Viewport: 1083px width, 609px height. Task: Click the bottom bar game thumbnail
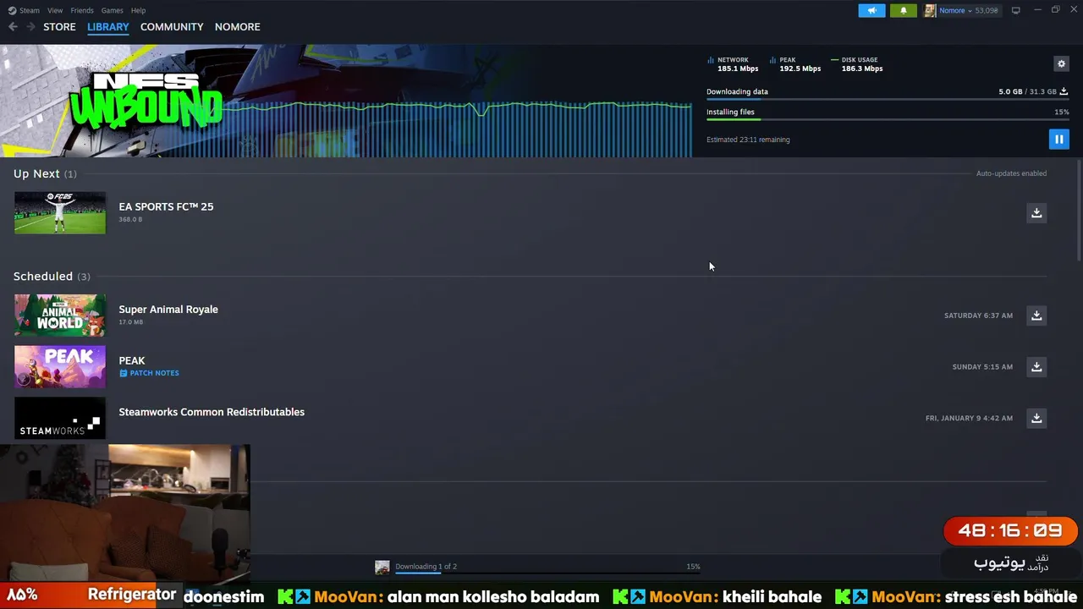tap(382, 568)
